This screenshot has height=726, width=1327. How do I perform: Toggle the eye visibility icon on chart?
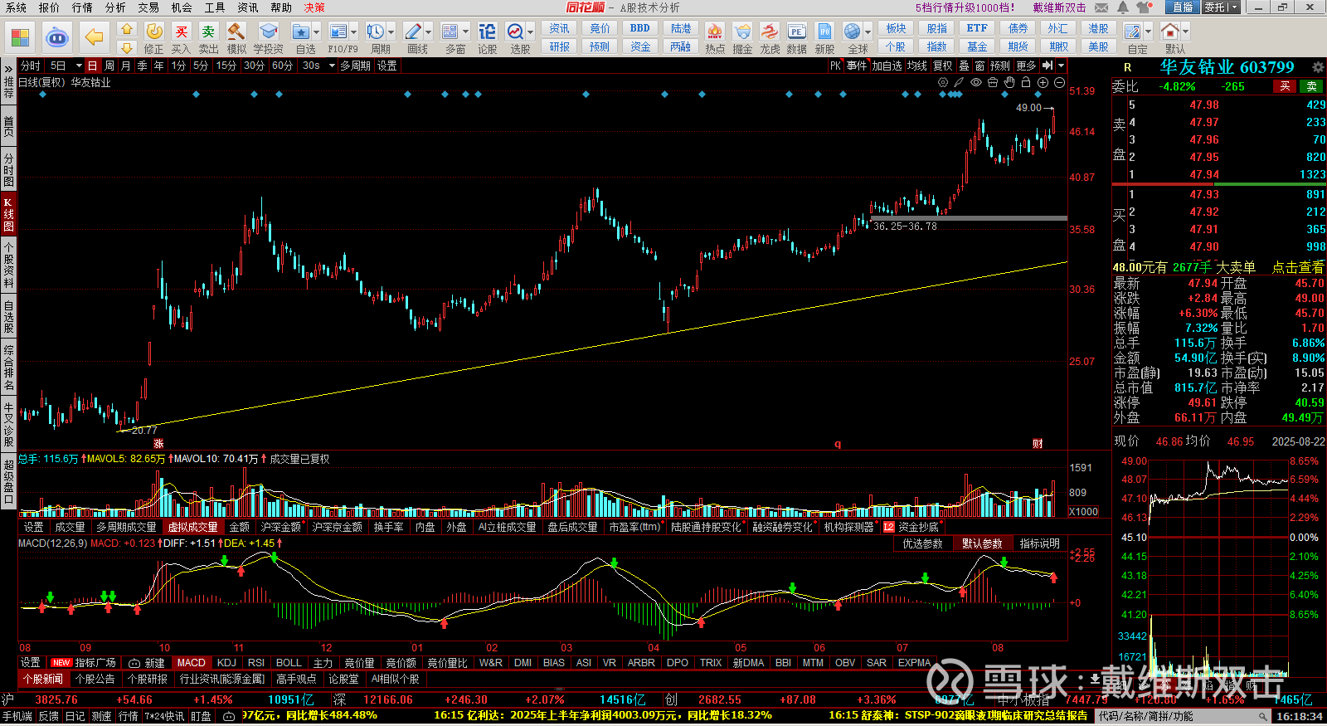coord(976,82)
